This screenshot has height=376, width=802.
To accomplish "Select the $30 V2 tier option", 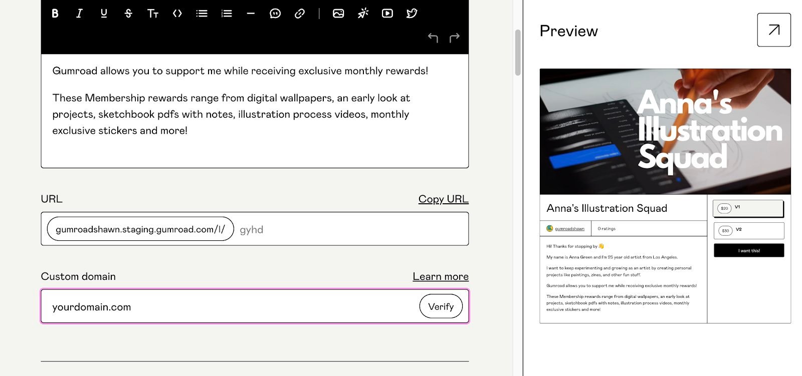I will (749, 231).
